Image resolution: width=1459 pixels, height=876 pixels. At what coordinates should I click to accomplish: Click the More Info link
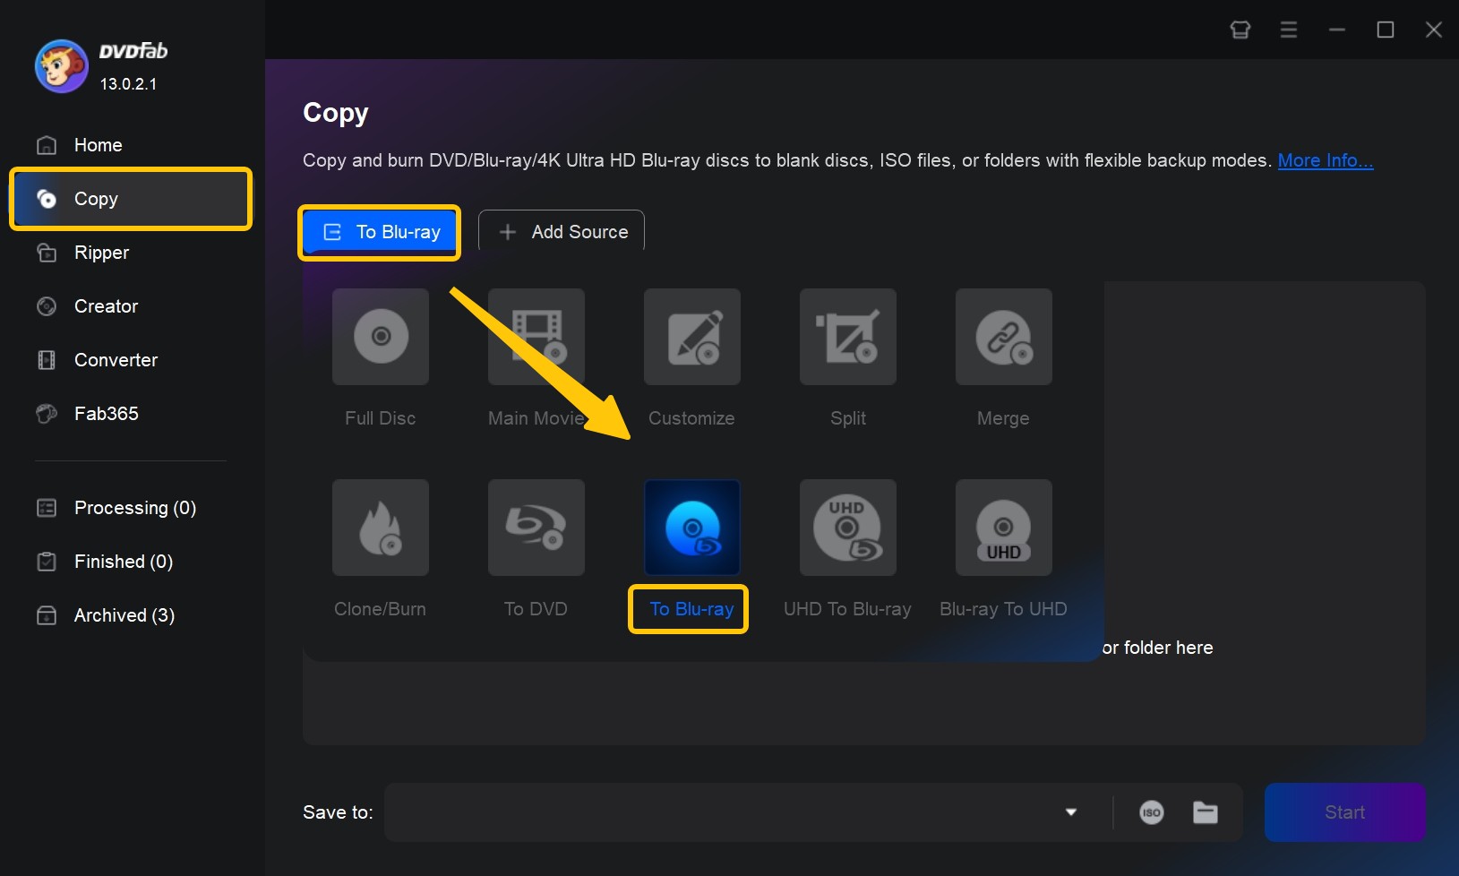(1325, 160)
